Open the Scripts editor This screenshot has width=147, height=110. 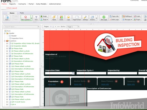pyautogui.click(x=137, y=16)
